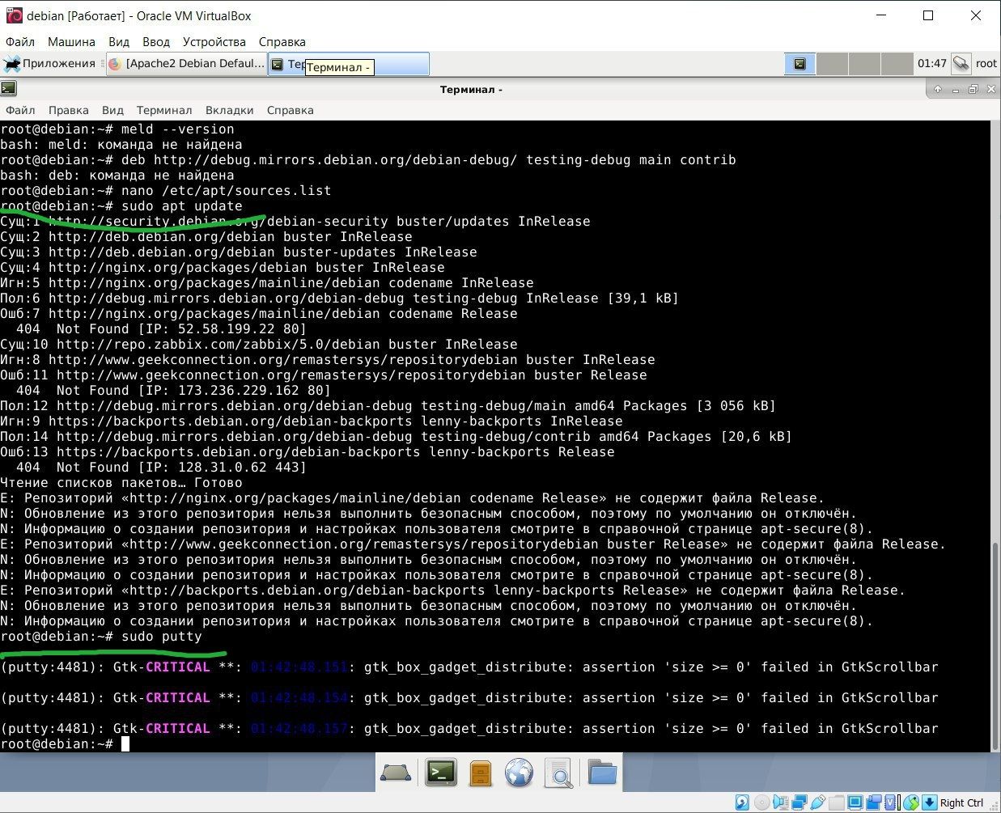
Task: Click the terminal cursor at the last prompt
Action: coord(125,744)
